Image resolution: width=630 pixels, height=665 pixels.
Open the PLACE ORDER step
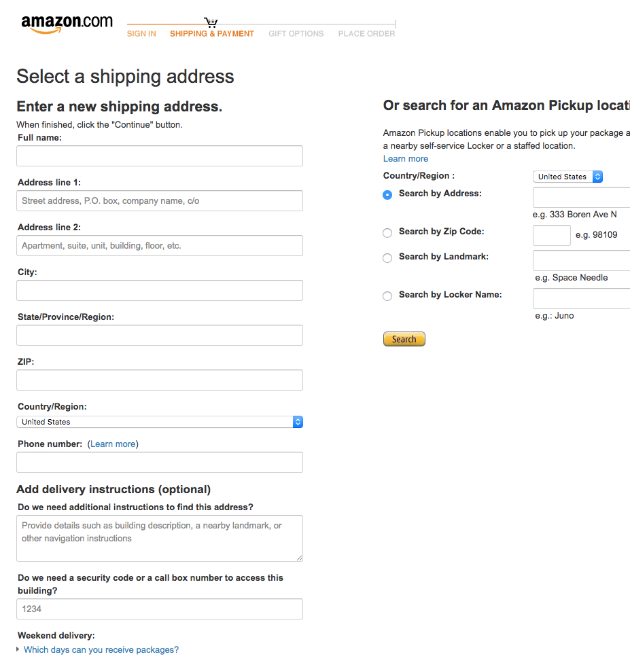click(x=366, y=33)
